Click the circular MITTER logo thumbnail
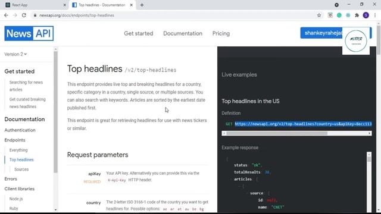Screen dimensions: 381x214 (356, 41)
